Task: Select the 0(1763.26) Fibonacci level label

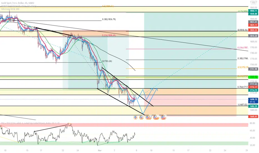Action: coord(107,61)
